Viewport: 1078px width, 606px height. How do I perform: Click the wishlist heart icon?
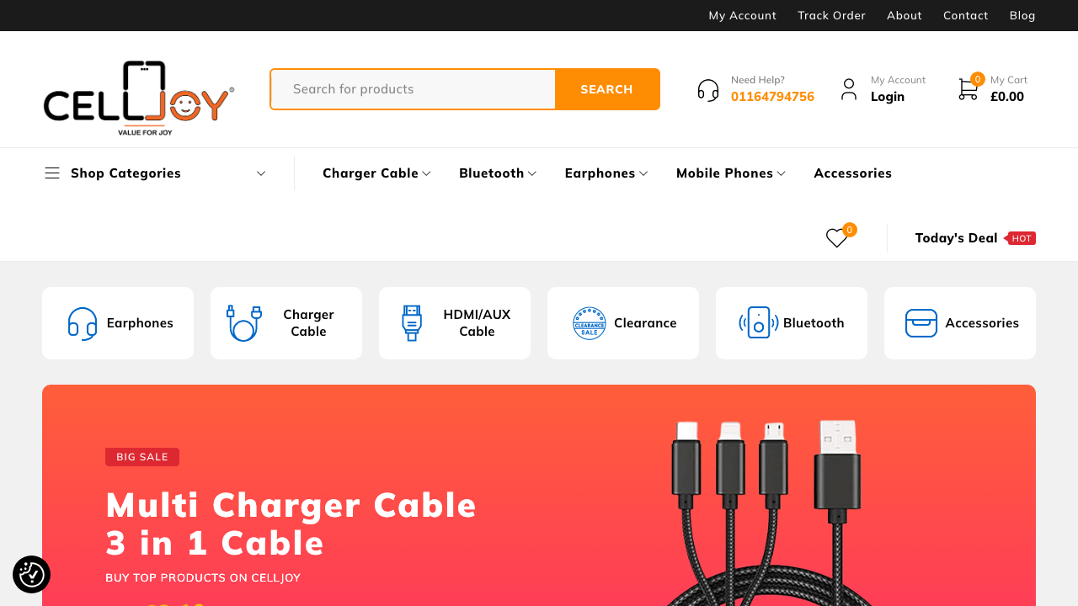(836, 238)
